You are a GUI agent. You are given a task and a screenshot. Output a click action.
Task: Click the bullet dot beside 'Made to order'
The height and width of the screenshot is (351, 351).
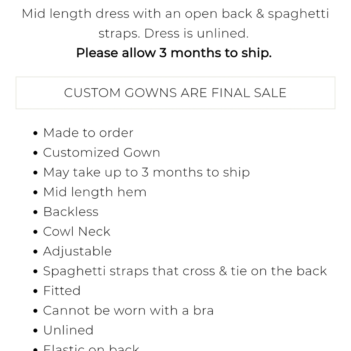pos(35,134)
